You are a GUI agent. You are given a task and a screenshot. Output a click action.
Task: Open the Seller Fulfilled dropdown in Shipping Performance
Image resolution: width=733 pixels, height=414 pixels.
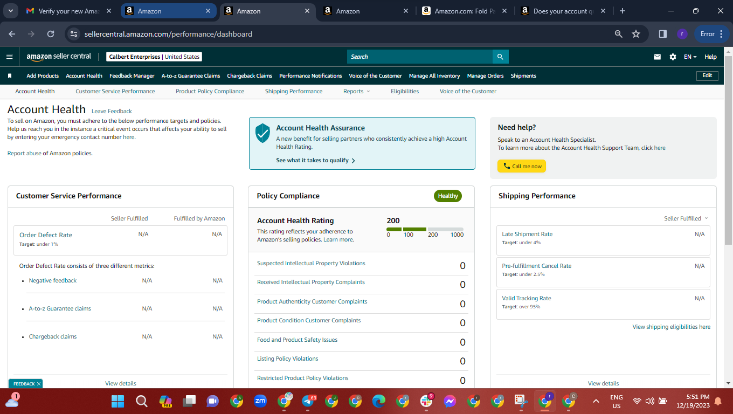tap(686, 218)
